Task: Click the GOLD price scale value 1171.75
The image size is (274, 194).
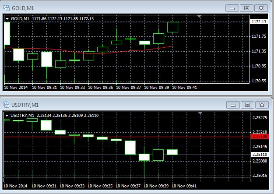Action: point(259,36)
